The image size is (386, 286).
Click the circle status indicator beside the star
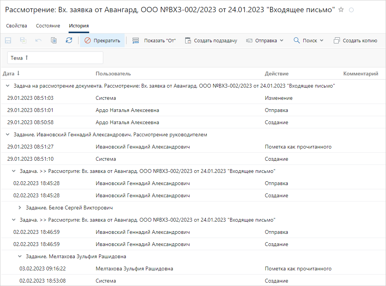pyautogui.click(x=351, y=10)
